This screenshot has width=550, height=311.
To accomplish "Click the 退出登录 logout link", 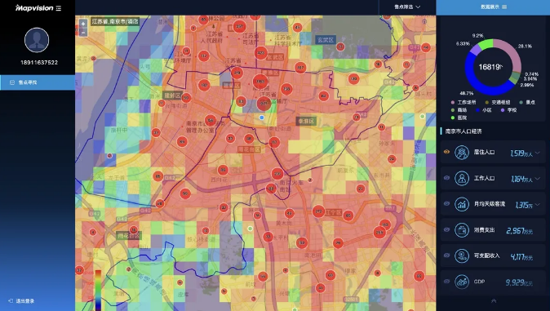I will point(22,301).
